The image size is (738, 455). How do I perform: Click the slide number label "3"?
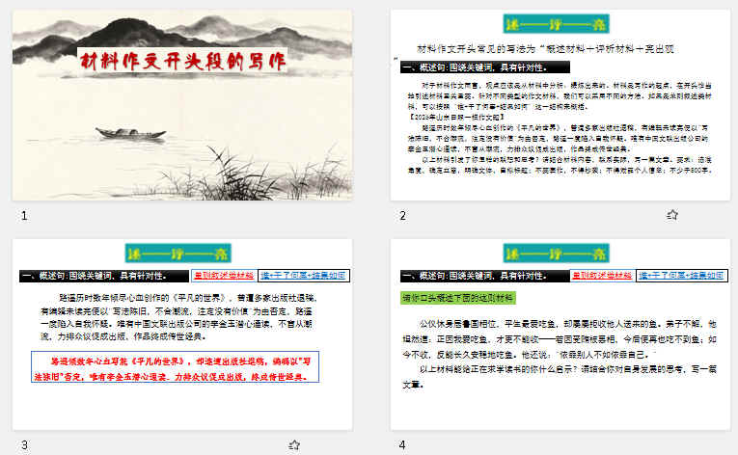(x=24, y=444)
